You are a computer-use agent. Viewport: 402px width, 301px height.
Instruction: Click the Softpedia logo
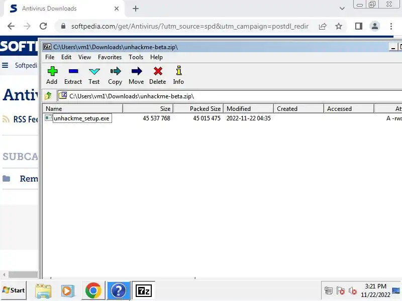point(19,46)
